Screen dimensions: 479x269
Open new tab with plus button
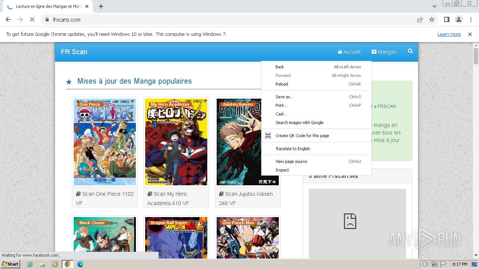[x=101, y=6]
